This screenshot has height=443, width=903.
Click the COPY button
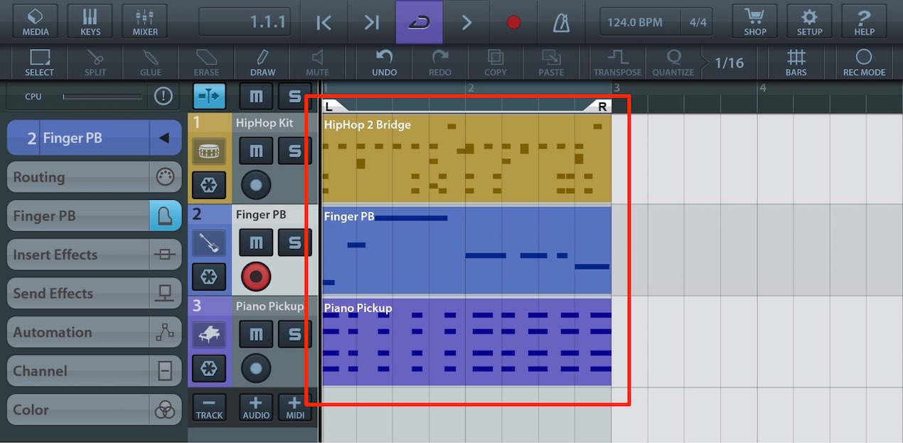(x=495, y=63)
